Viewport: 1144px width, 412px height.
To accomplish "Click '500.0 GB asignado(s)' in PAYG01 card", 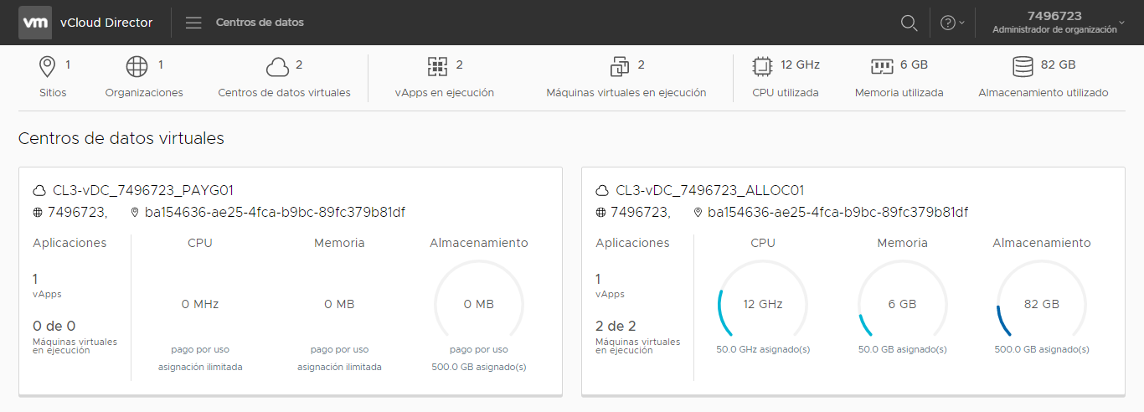I will [479, 367].
